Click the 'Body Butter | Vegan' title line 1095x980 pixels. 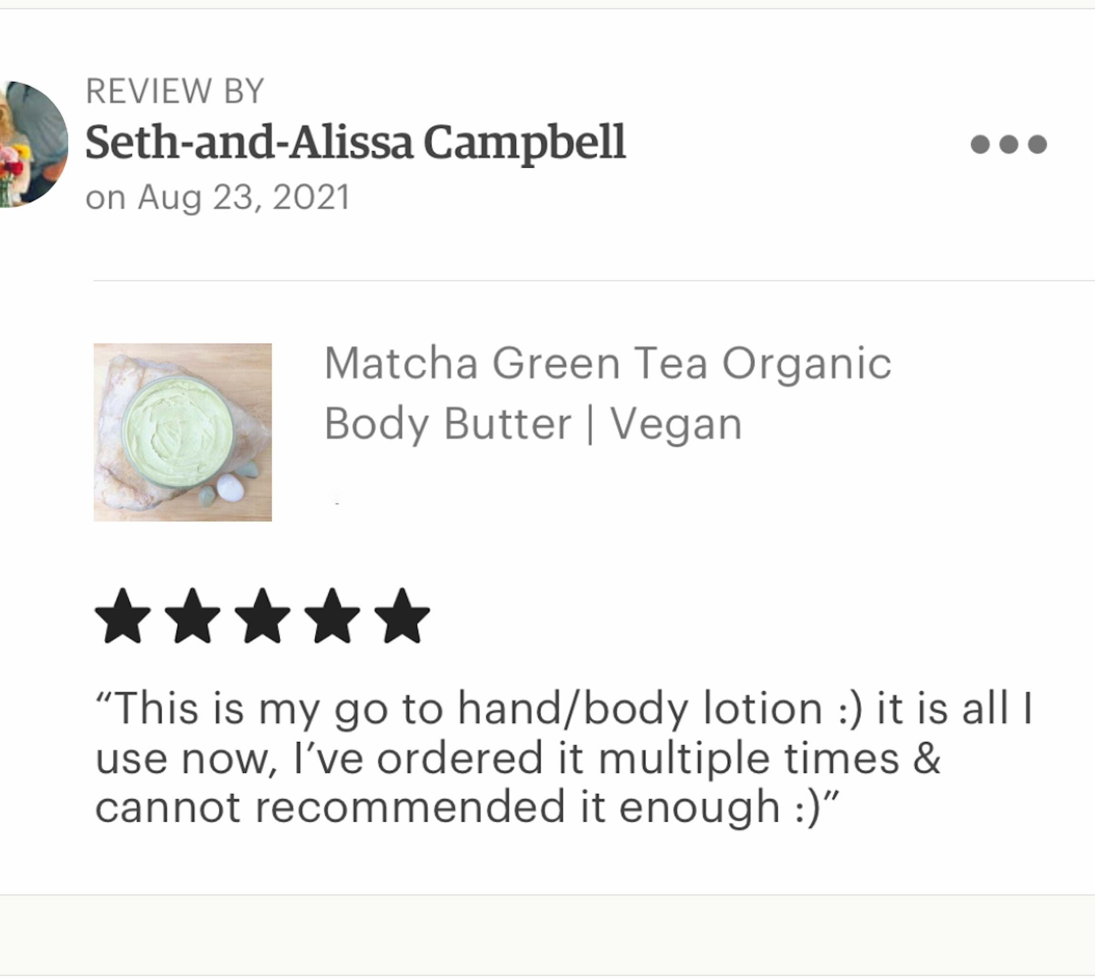[533, 425]
